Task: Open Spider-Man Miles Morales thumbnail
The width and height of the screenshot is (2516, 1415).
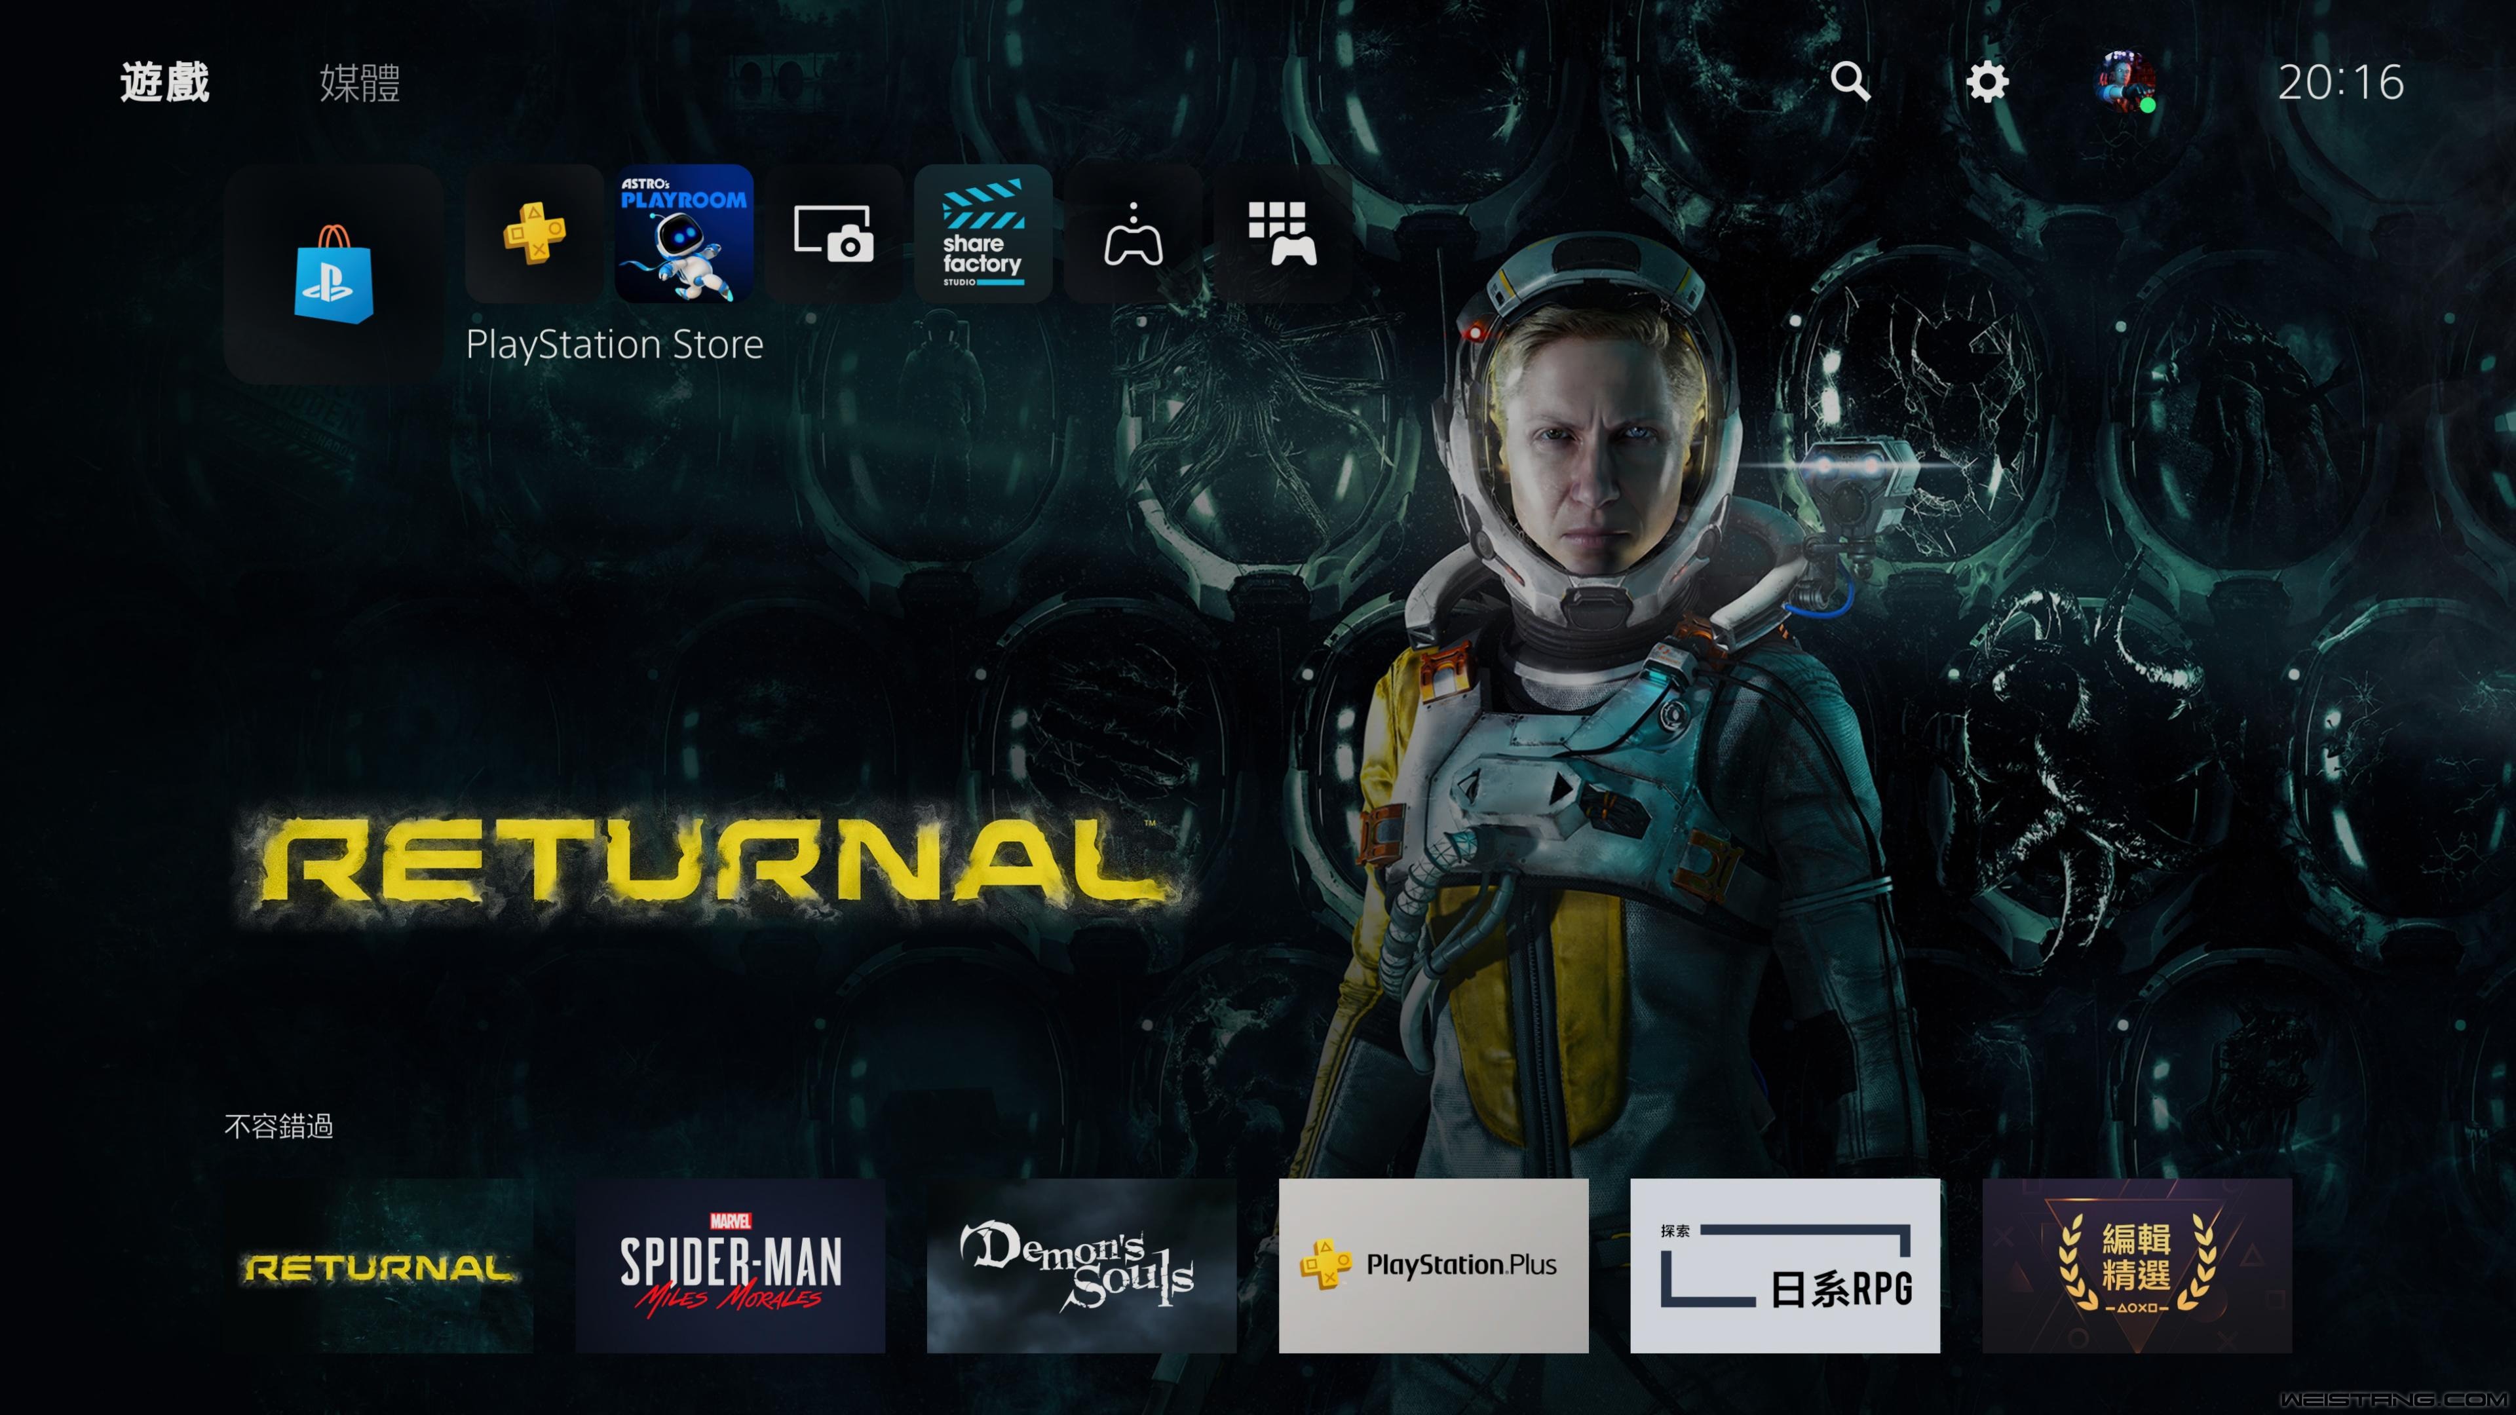Action: click(731, 1266)
